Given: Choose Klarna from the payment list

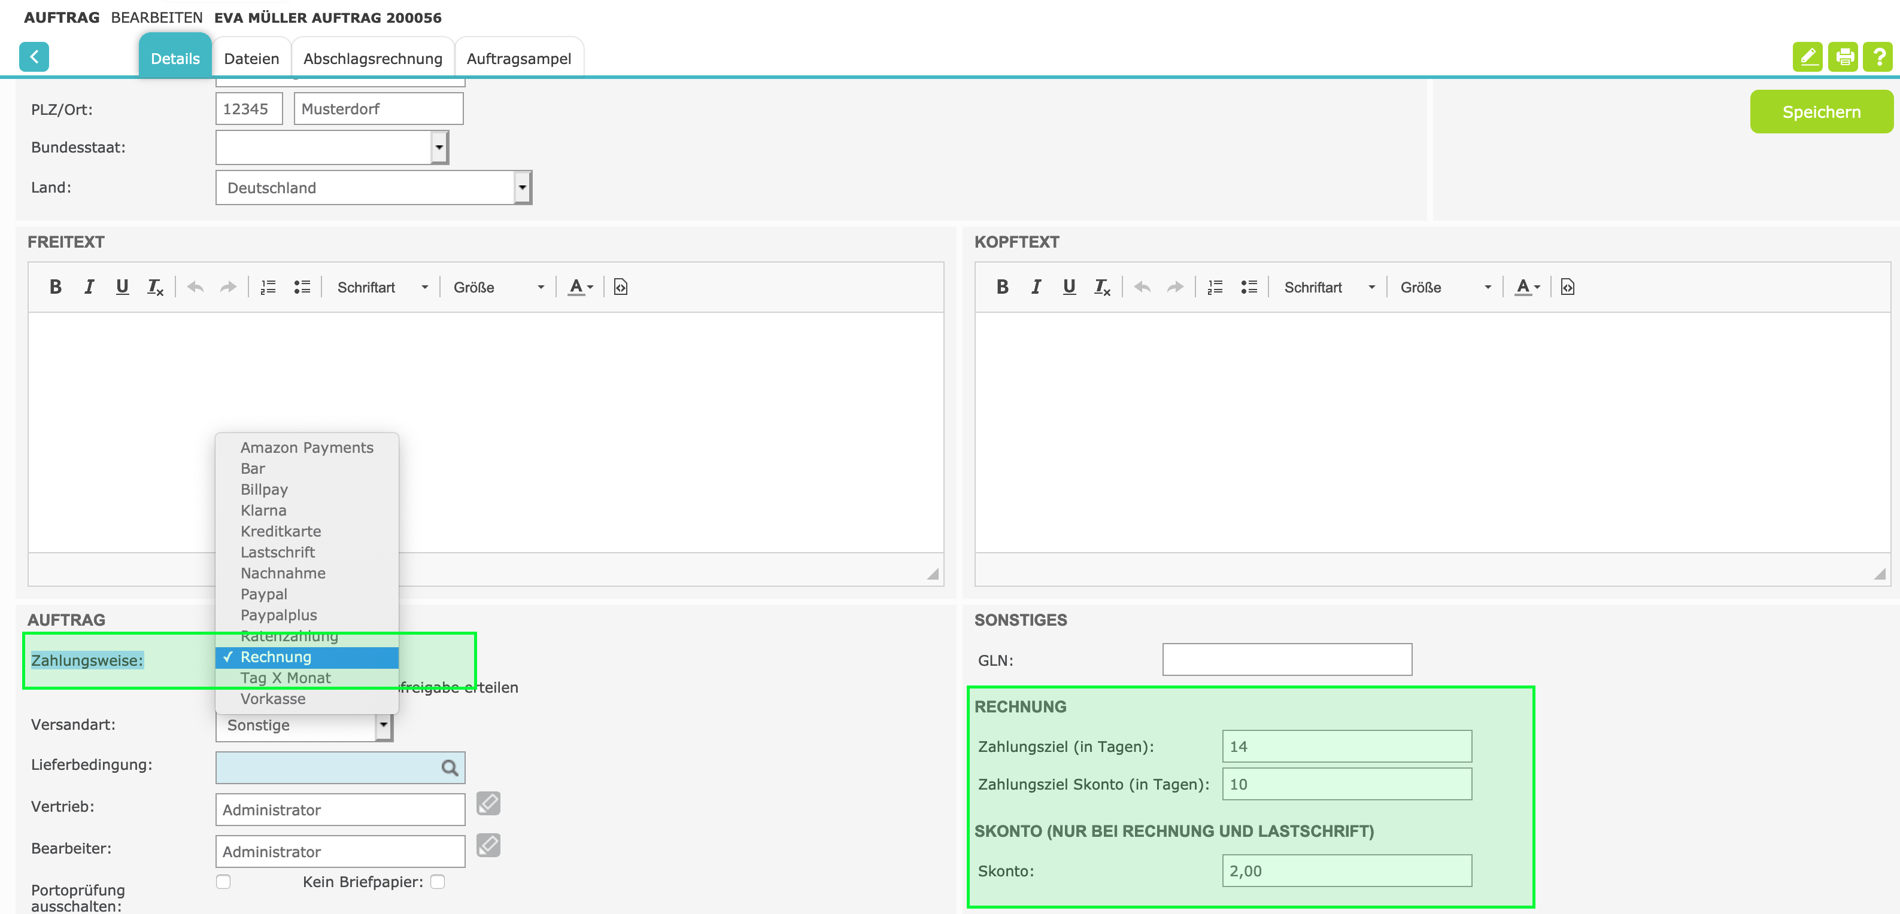Looking at the screenshot, I should point(307,510).
